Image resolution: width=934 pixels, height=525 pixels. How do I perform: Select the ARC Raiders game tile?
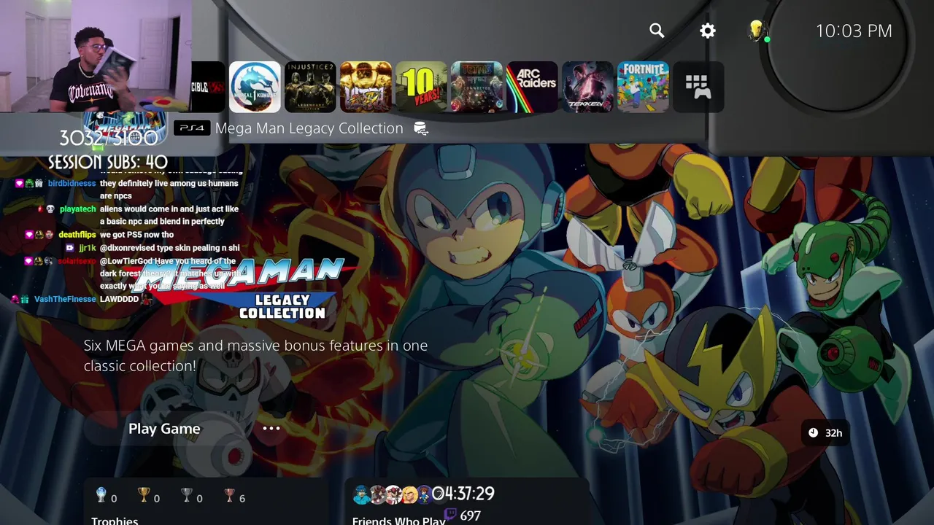pos(532,87)
